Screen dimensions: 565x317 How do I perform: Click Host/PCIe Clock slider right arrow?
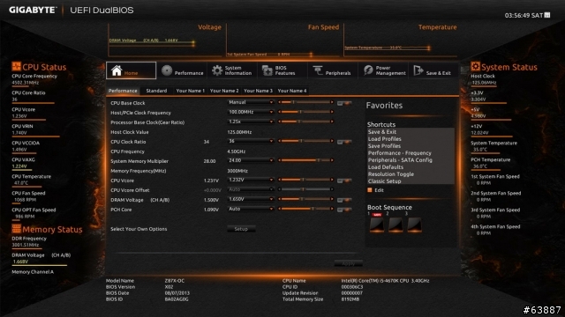[x=332, y=112]
